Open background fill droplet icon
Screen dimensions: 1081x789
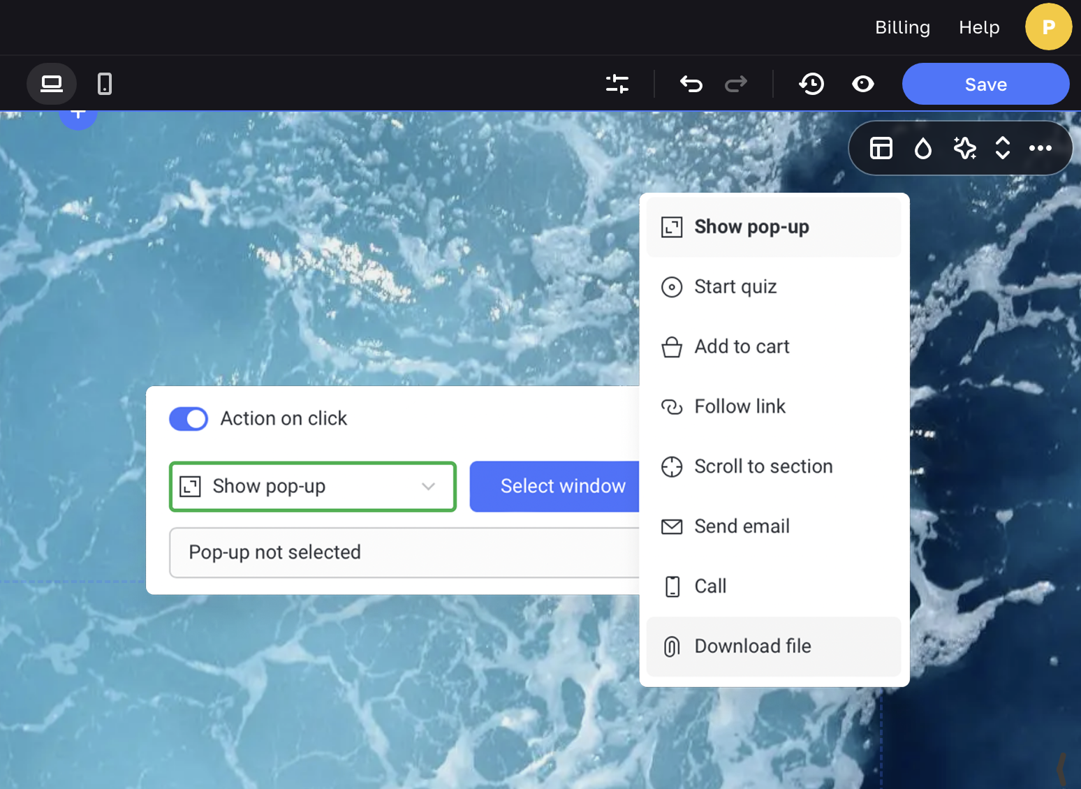[923, 148]
